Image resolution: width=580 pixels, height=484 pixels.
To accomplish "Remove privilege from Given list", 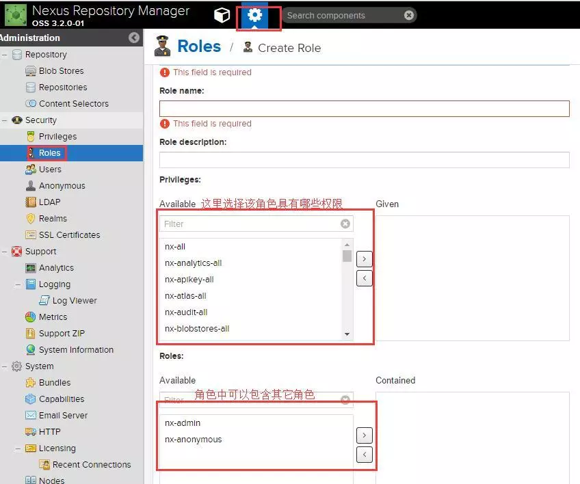I will point(365,278).
